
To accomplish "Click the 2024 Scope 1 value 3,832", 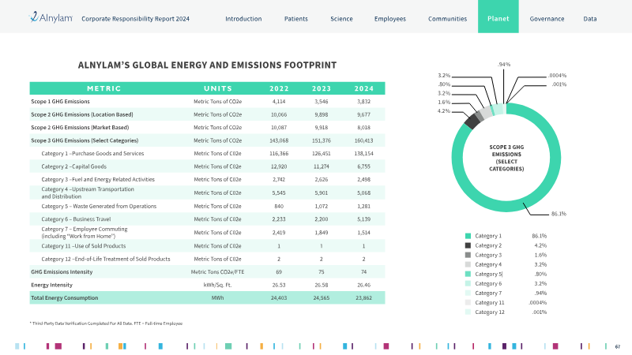I will tap(363, 102).
